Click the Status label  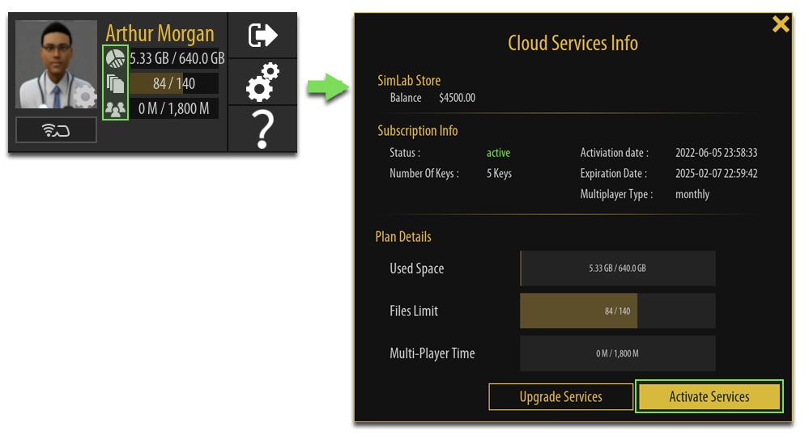coord(405,153)
